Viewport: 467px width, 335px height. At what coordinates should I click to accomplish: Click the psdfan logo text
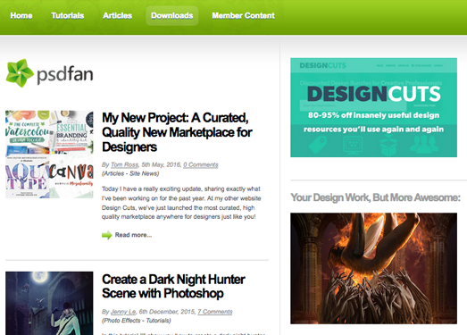pos(65,74)
